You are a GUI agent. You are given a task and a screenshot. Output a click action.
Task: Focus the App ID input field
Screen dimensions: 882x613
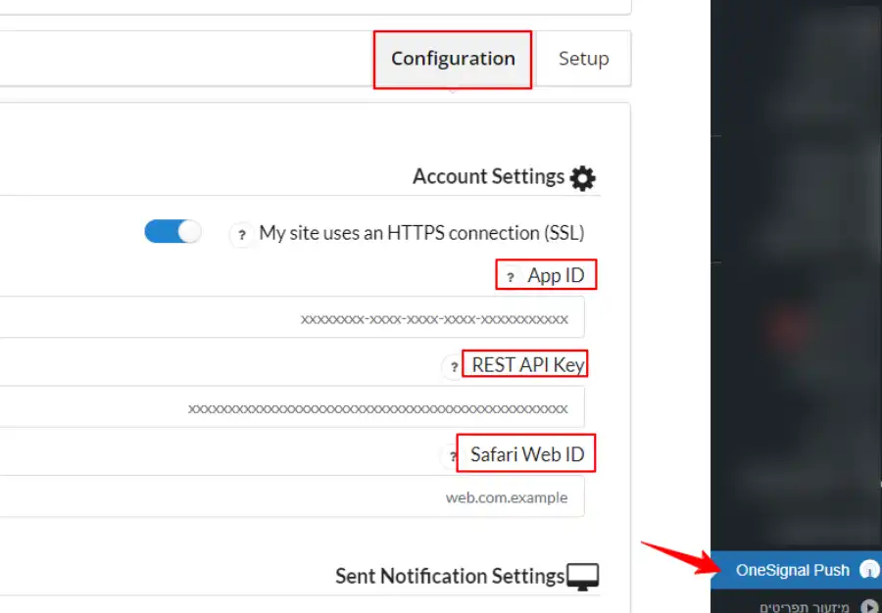(x=292, y=317)
